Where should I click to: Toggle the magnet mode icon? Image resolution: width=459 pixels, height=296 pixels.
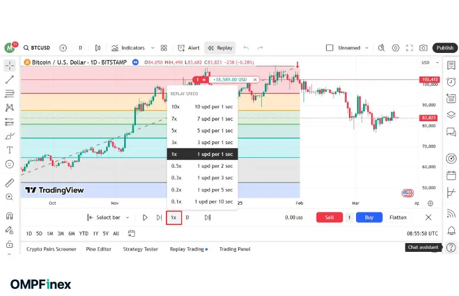[x=9, y=215]
